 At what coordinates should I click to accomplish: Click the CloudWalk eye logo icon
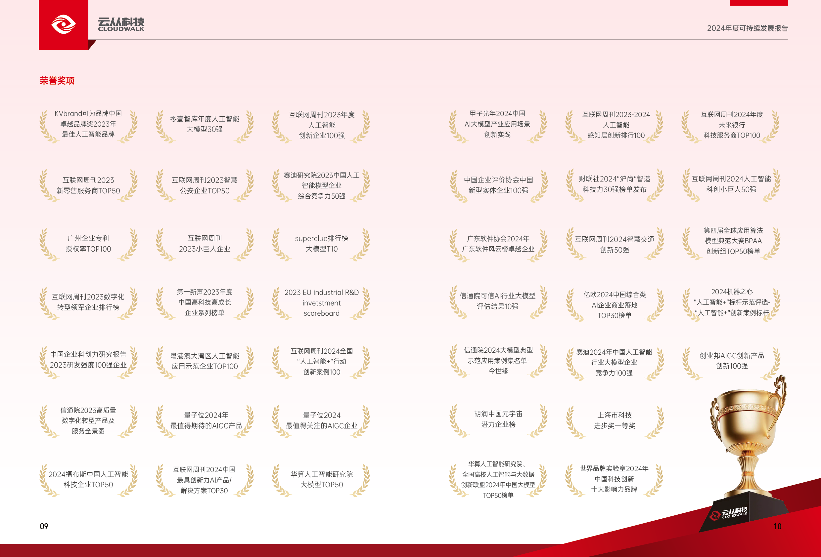64,25
